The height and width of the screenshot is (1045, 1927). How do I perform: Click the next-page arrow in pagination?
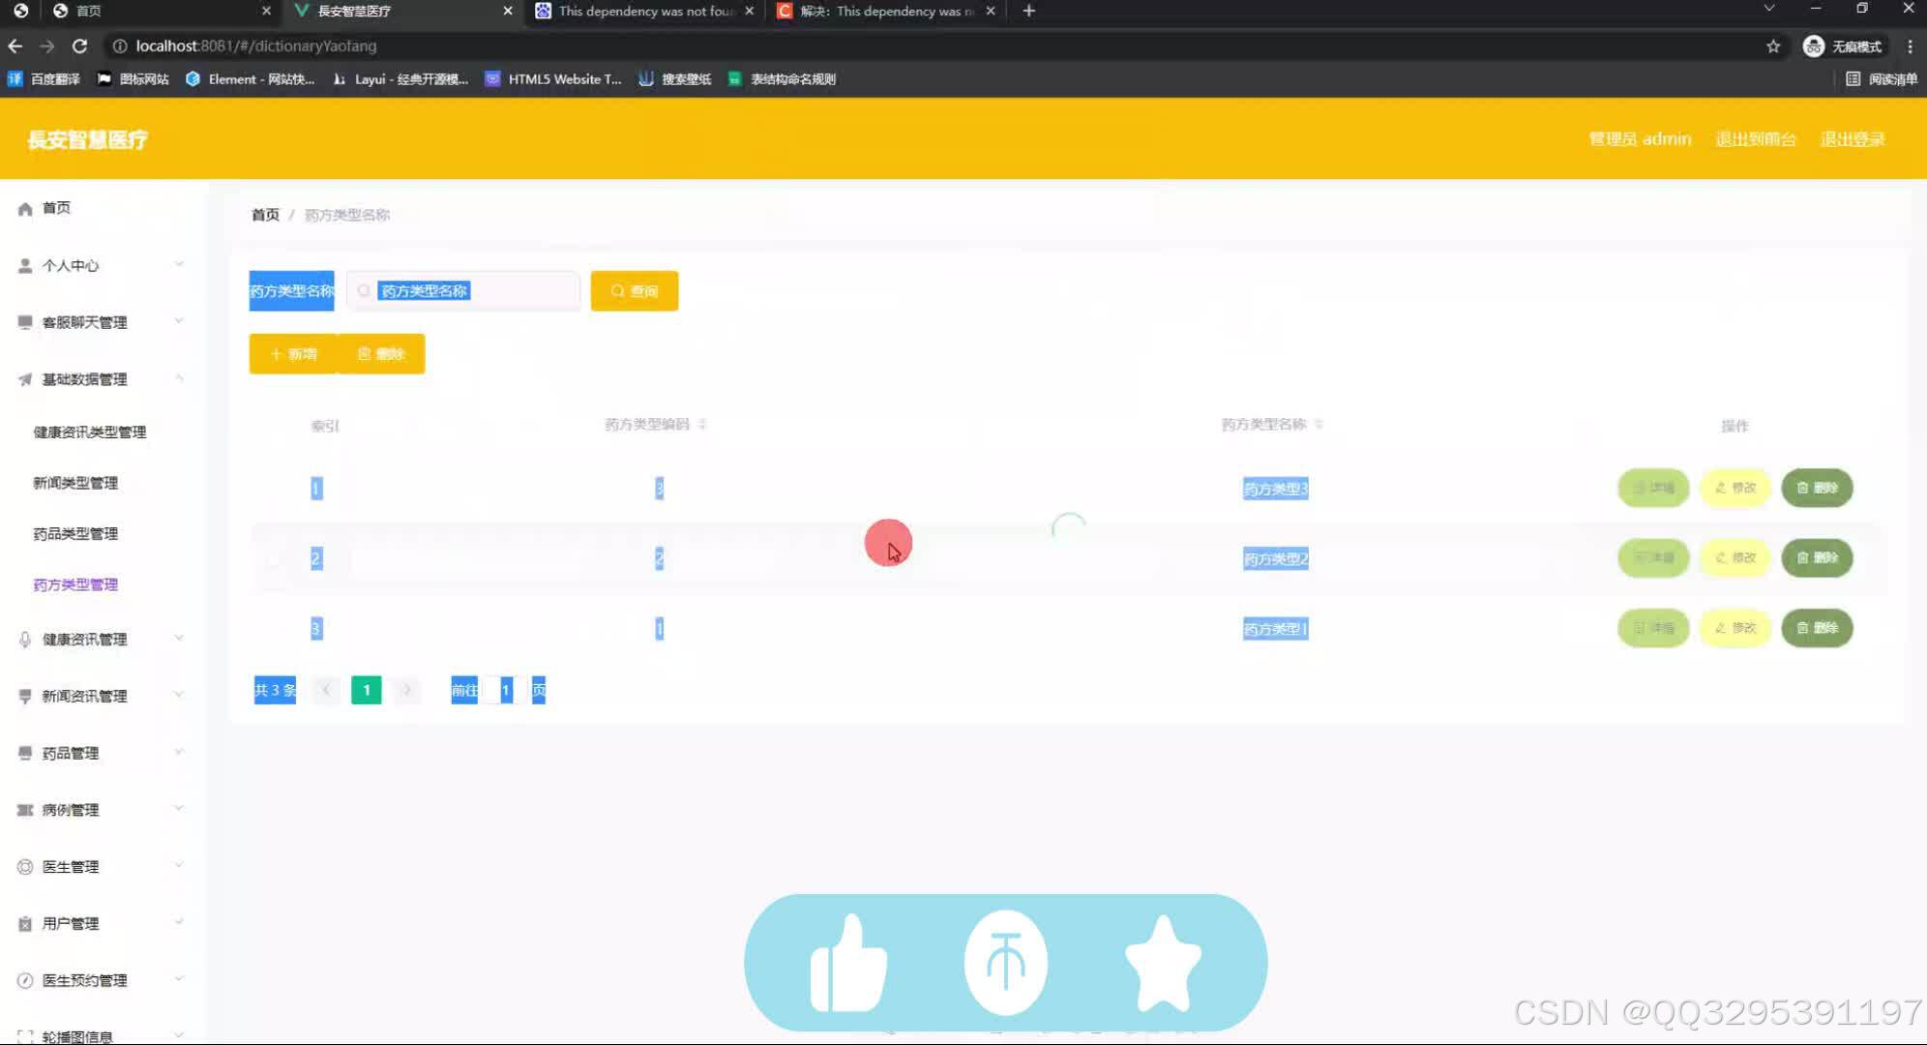coord(407,690)
